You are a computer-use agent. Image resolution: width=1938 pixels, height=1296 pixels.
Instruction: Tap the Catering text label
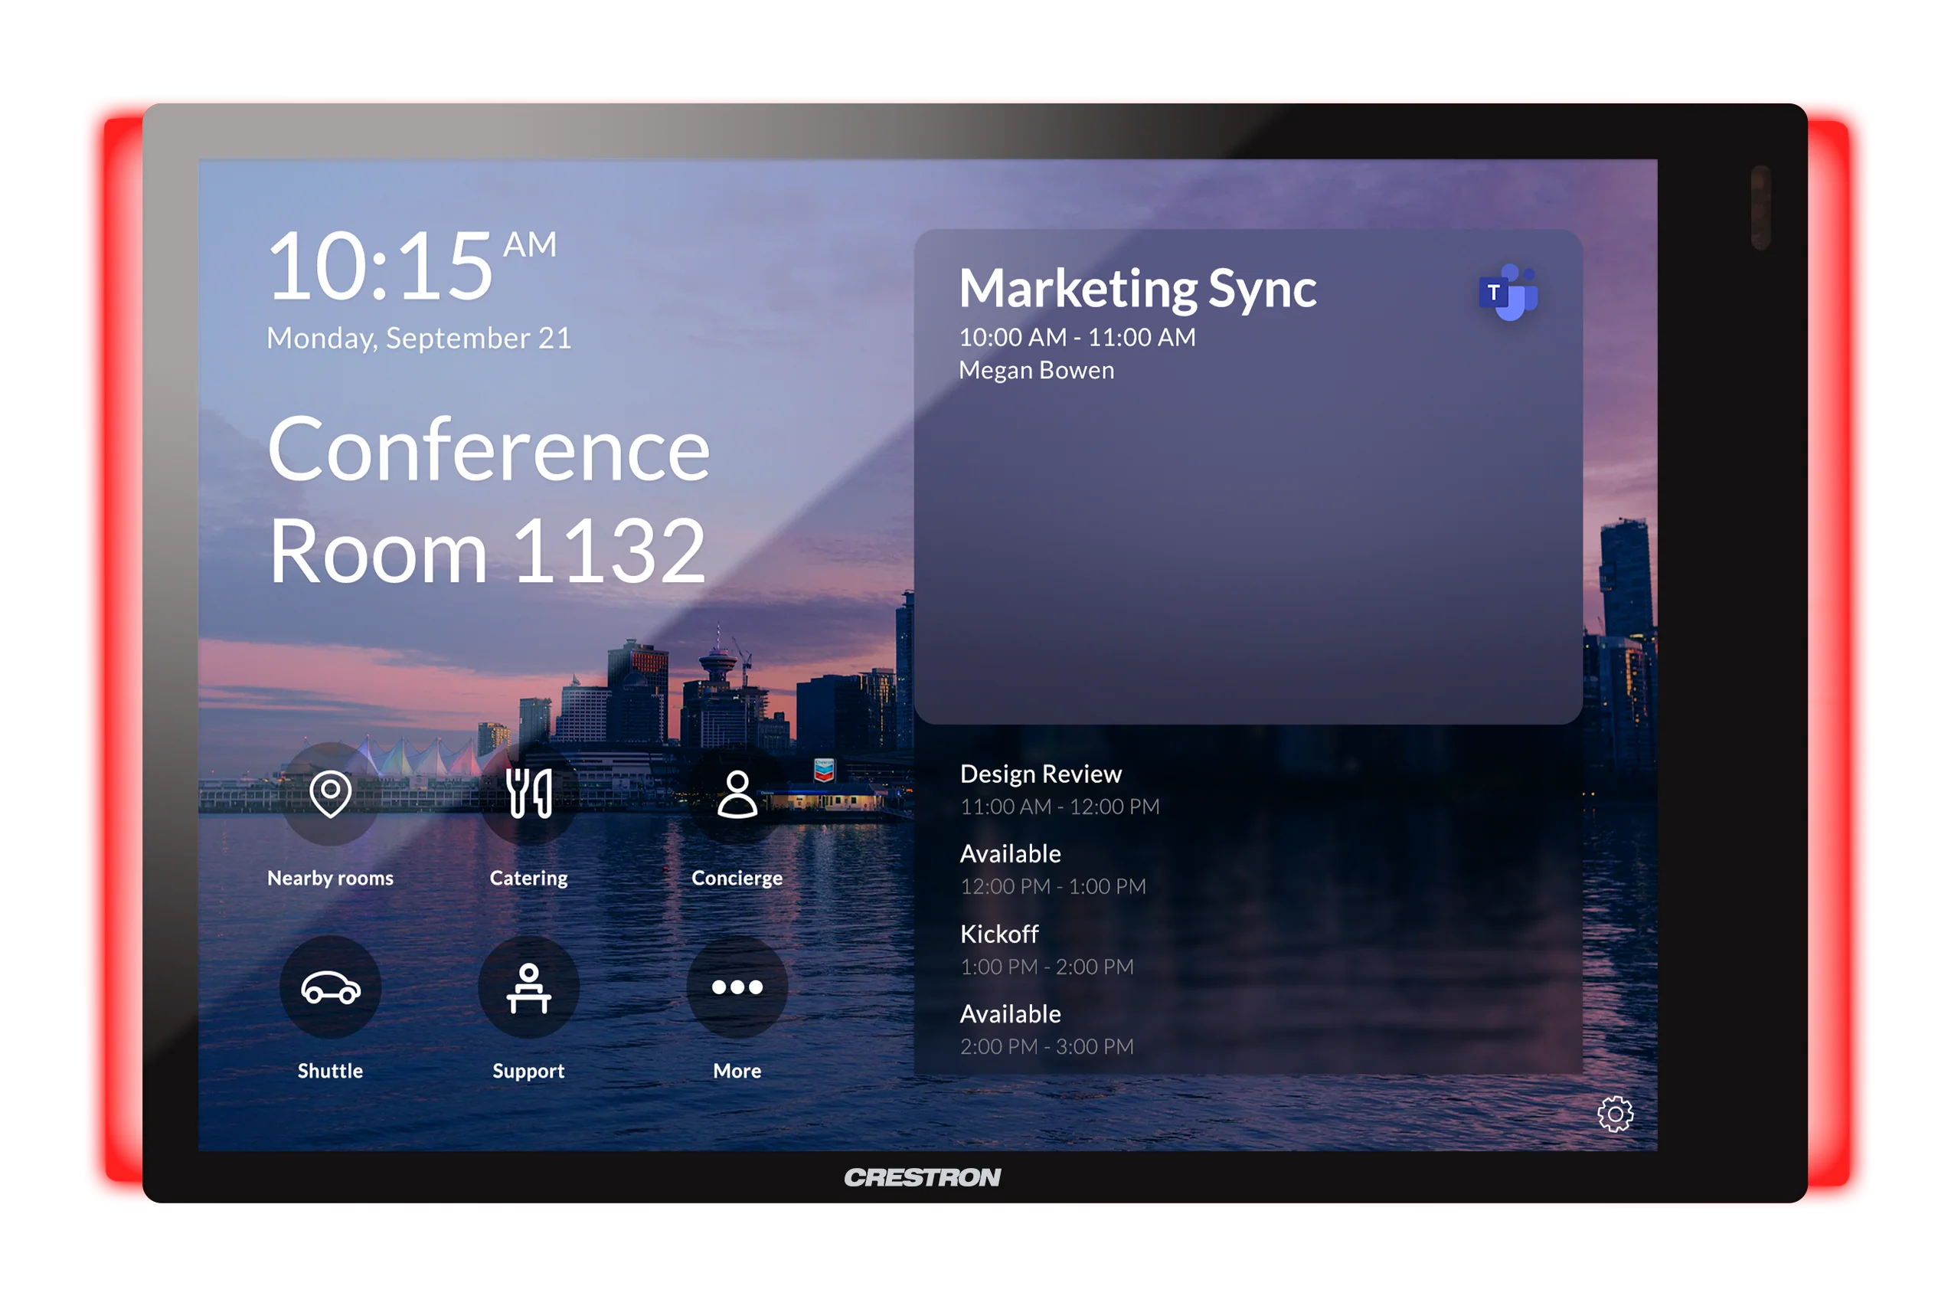click(x=528, y=878)
